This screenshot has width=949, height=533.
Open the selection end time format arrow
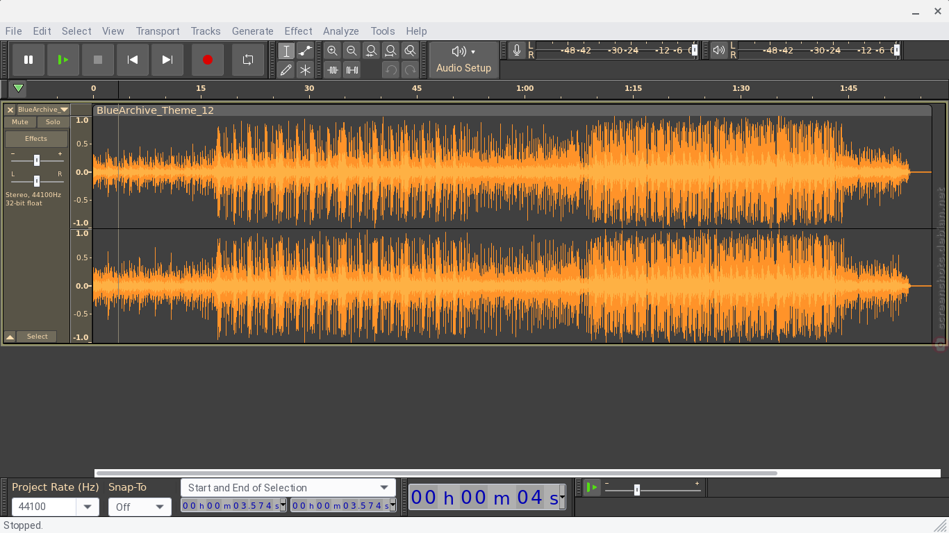click(393, 506)
